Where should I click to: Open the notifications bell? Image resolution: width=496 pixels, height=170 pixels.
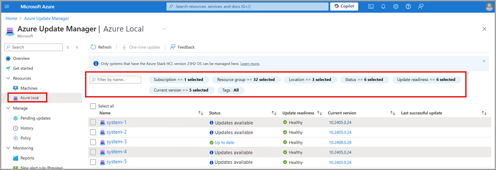click(384, 7)
